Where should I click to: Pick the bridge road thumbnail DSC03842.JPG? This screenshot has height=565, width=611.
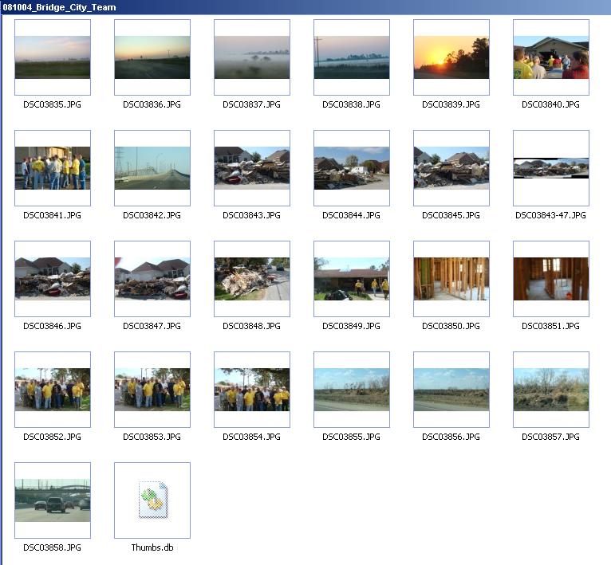152,168
